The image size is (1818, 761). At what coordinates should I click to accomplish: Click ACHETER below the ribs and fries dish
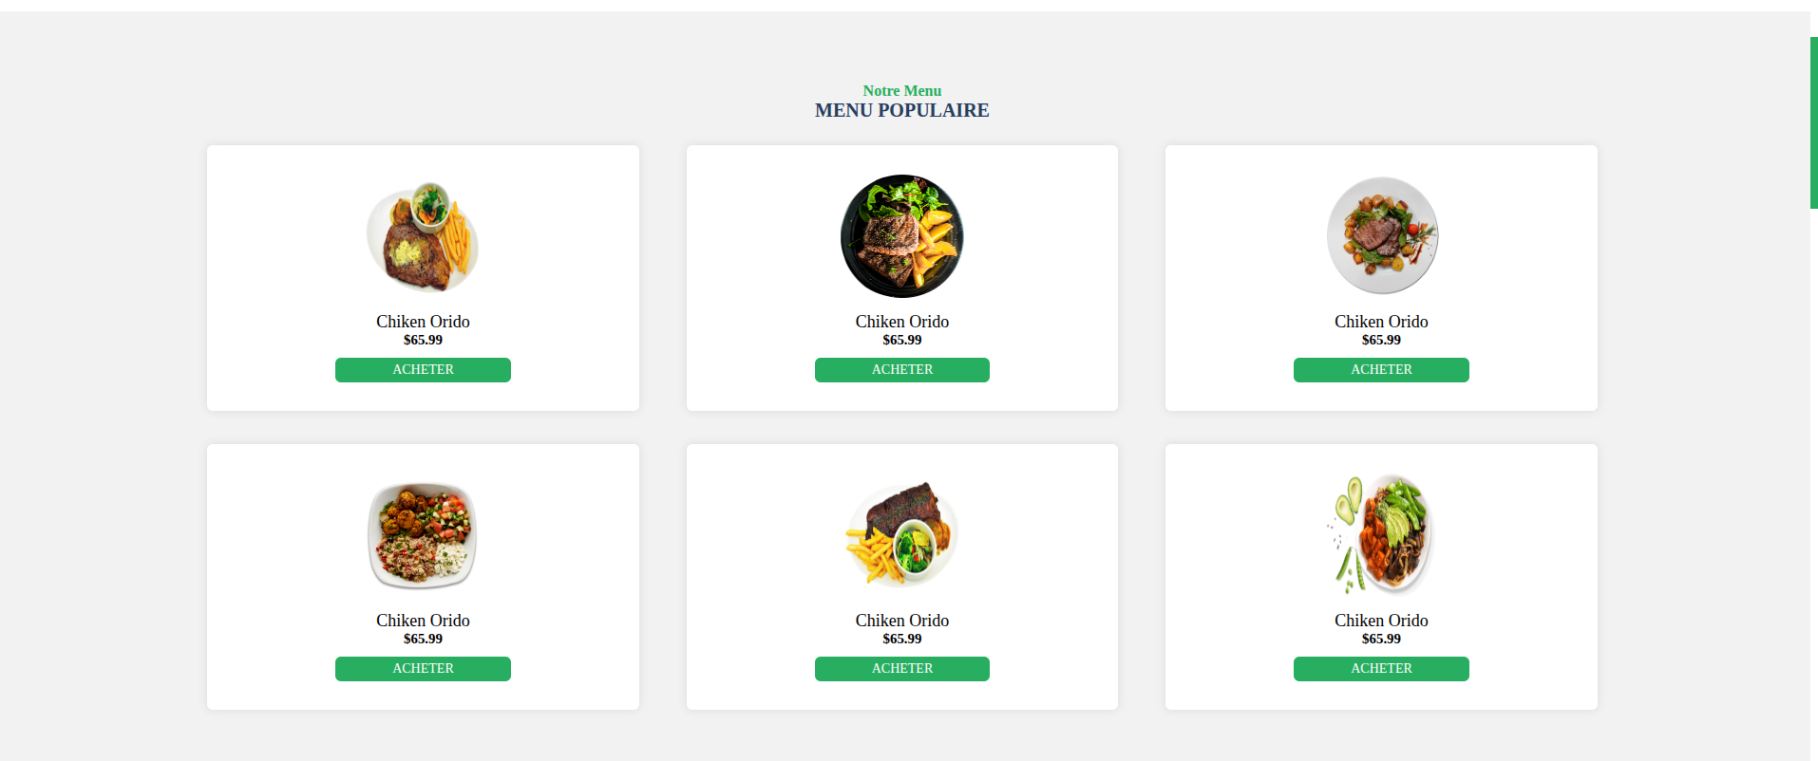(902, 669)
